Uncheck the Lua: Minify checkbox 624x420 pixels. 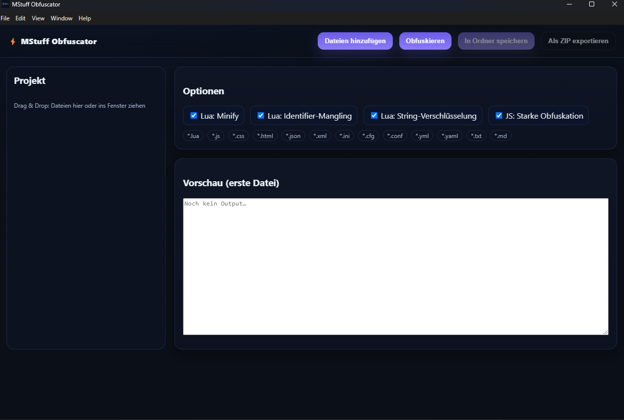[x=194, y=116]
